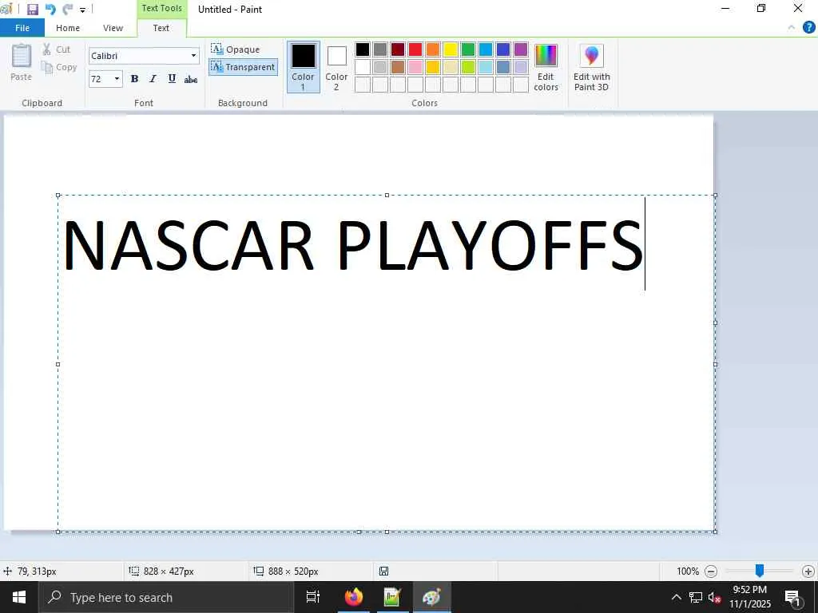818x613 pixels.
Task: Click the muted volume tray icon
Action: [715, 597]
